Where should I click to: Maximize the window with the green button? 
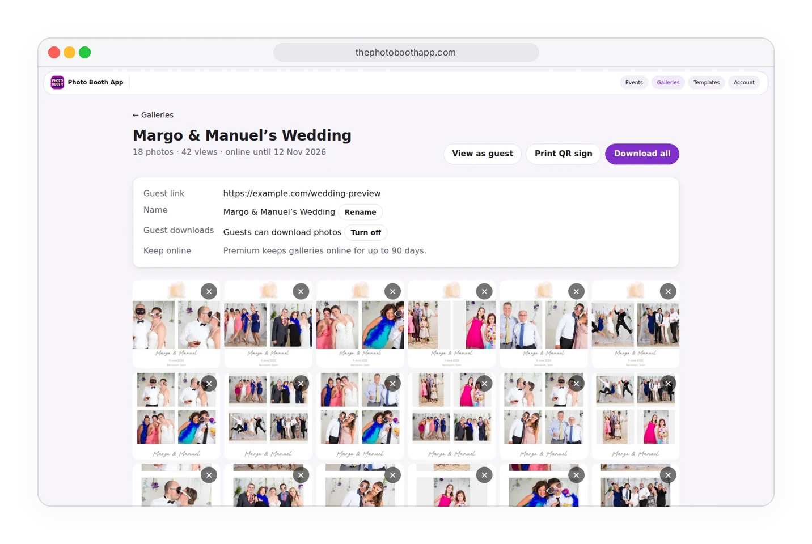coord(85,53)
